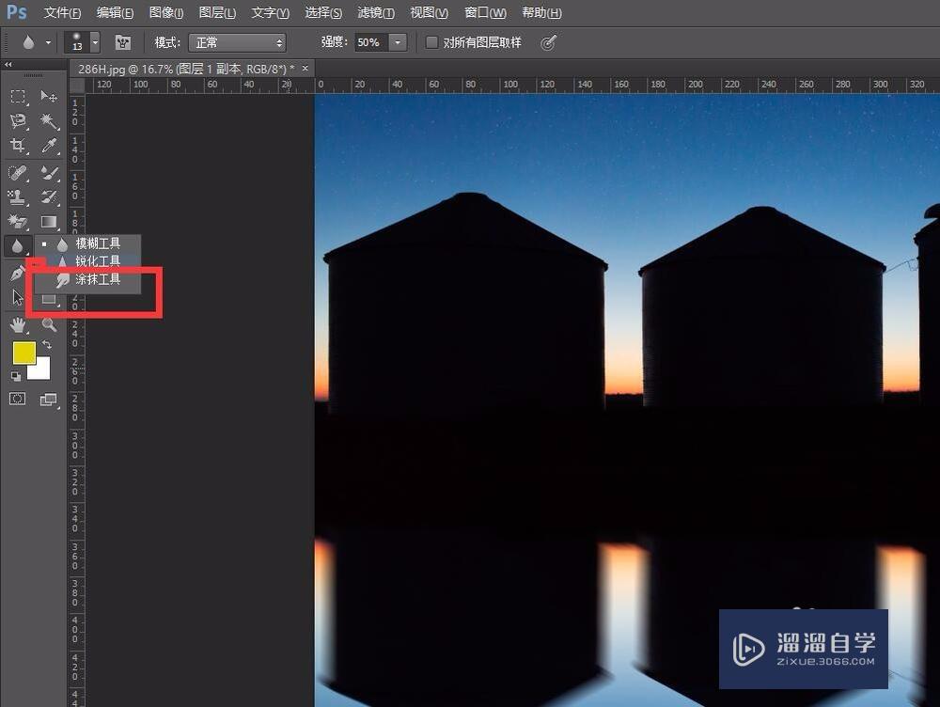Viewport: 940px width, 707px height.
Task: Toggle the Brush panel button
Action: 123,42
